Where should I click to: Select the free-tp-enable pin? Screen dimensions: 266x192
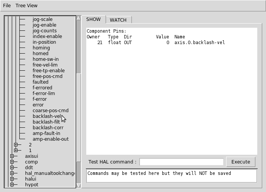pyautogui.click(x=49, y=71)
